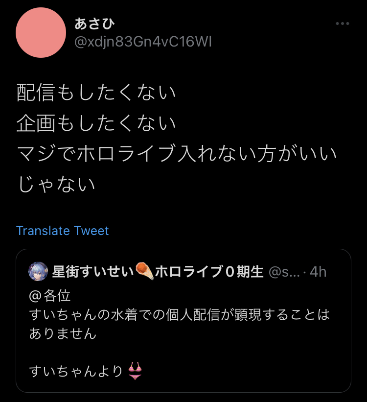Click the 企画もしたくない tweet line
The height and width of the screenshot is (402, 367).
click(x=96, y=123)
